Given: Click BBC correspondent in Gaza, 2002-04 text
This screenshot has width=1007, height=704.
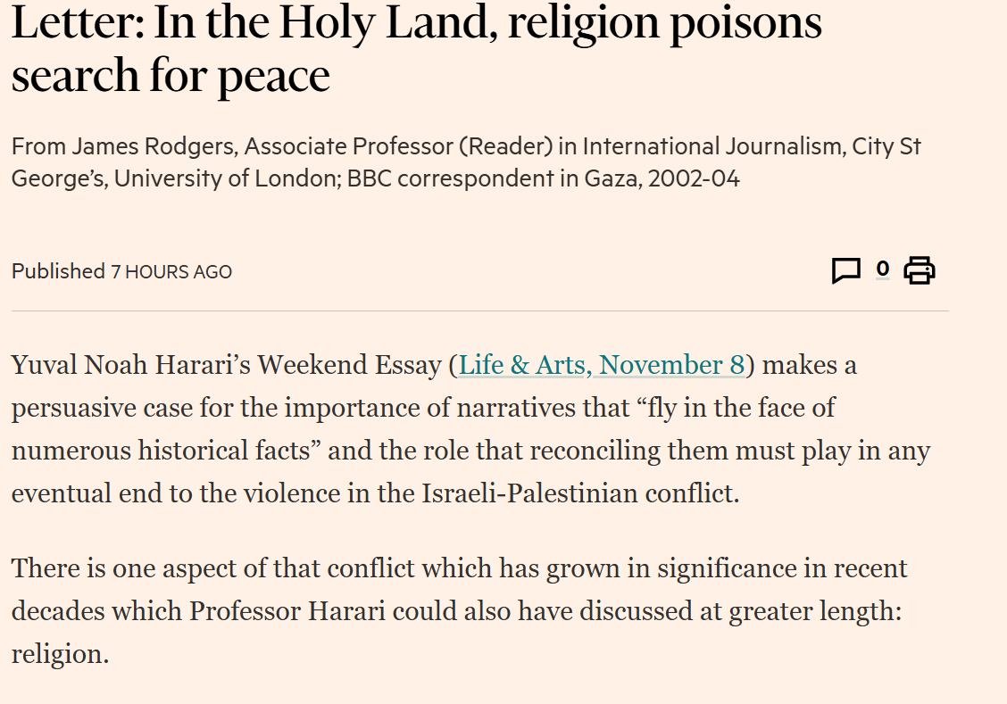Looking at the screenshot, I should click(543, 178).
